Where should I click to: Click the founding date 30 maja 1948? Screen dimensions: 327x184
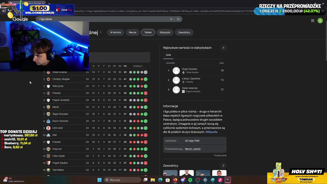point(192,141)
